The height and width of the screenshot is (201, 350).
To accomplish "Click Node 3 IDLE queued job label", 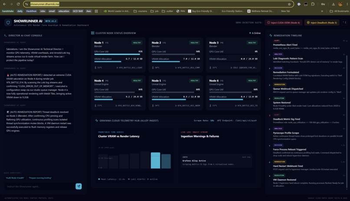I will click(x=244, y=67).
